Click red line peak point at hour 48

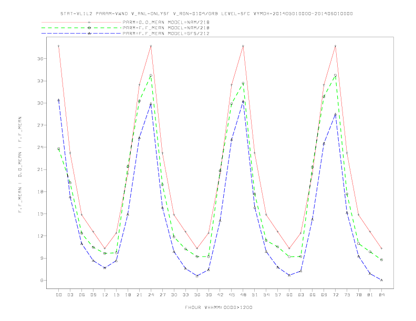coord(243,46)
